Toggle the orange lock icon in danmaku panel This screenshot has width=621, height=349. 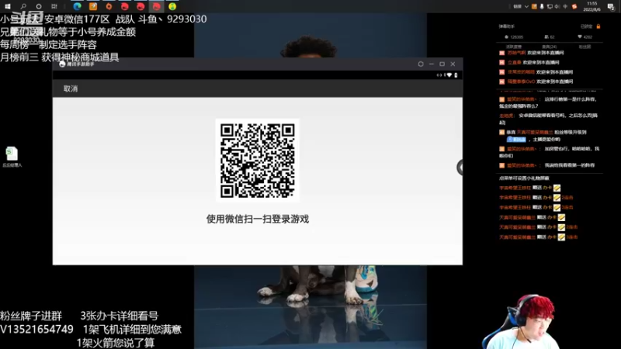[x=598, y=26]
